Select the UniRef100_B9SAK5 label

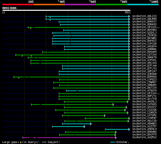coord(144,52)
